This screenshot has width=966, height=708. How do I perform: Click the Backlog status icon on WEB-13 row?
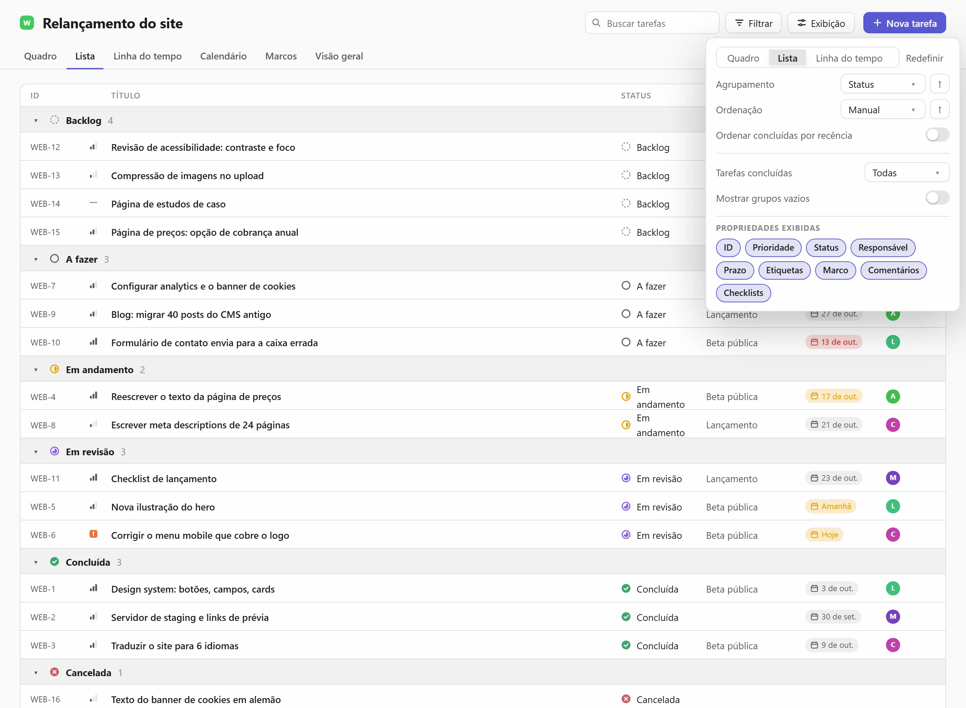coord(626,175)
